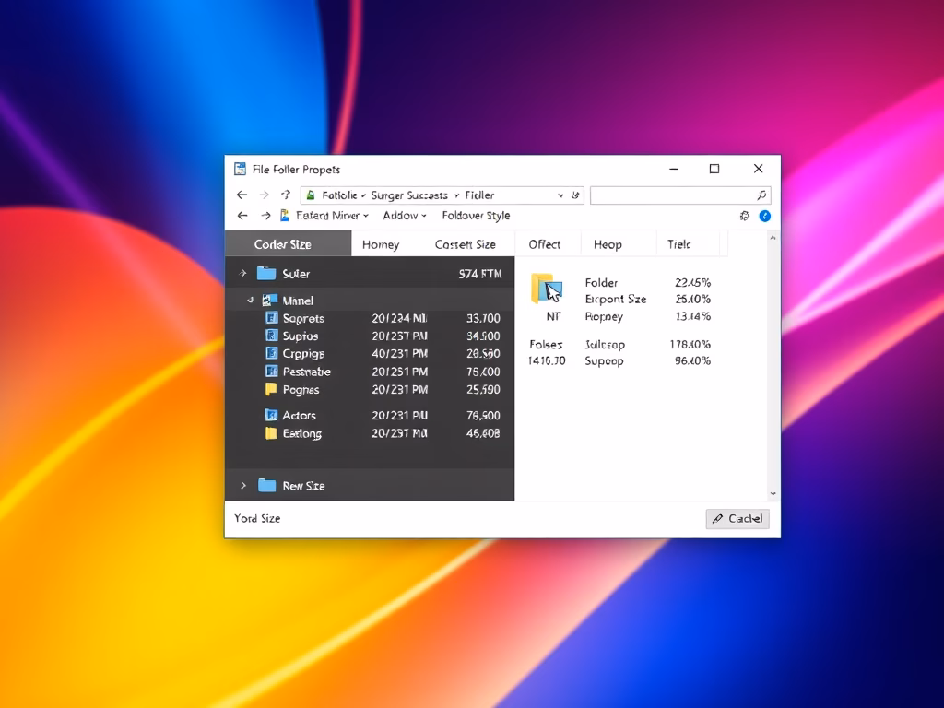Go up one folder level
The image size is (944, 708).
tap(286, 195)
